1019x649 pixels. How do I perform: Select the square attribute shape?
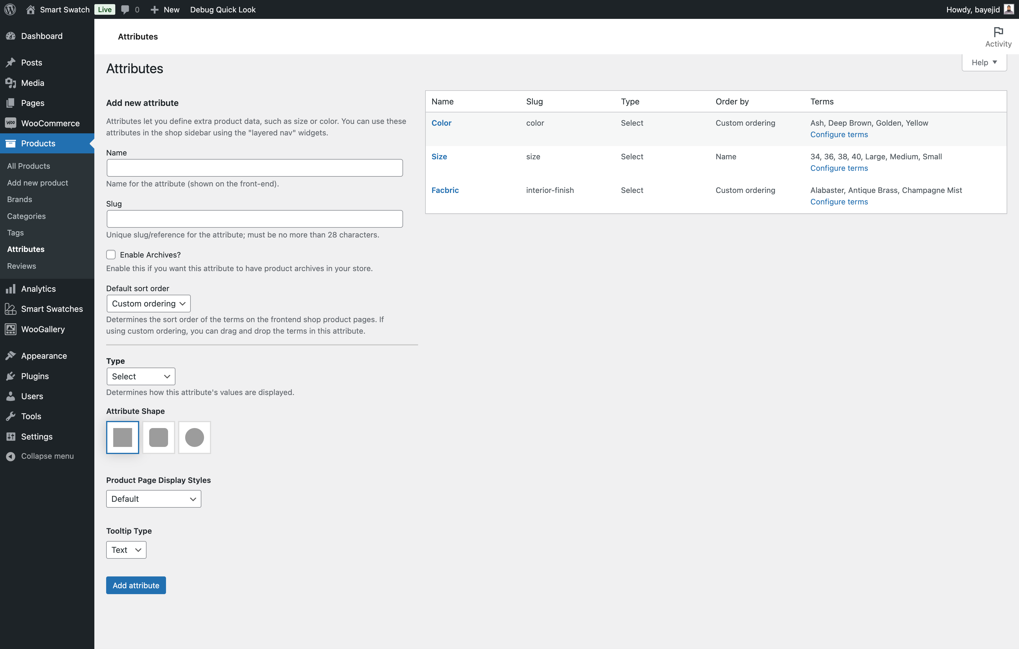(x=122, y=437)
